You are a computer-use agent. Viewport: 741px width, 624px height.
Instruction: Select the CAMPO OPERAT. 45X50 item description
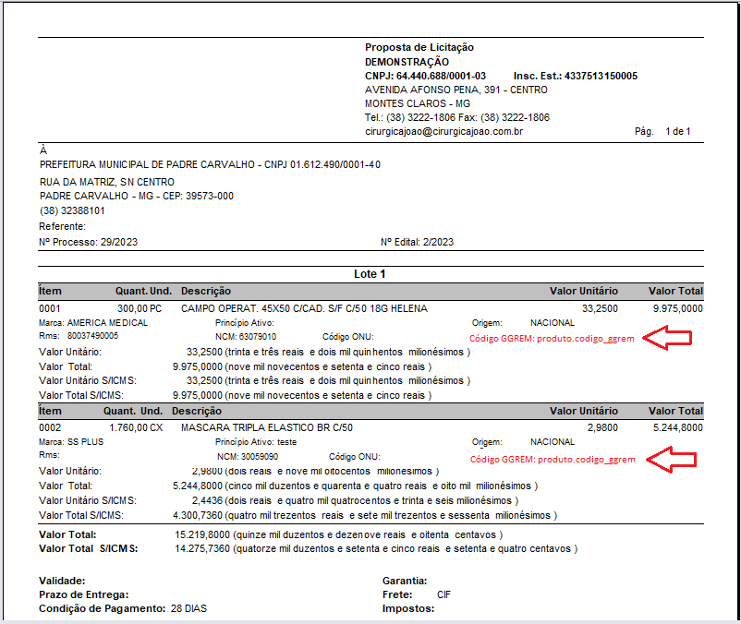(x=304, y=308)
